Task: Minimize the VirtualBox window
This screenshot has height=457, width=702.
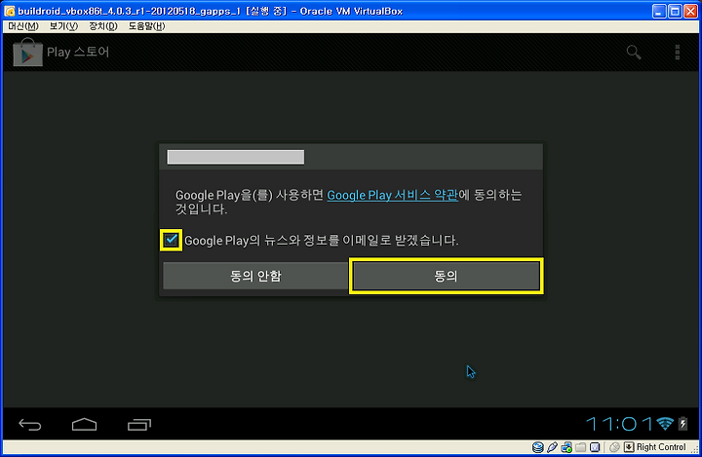Action: 659,11
